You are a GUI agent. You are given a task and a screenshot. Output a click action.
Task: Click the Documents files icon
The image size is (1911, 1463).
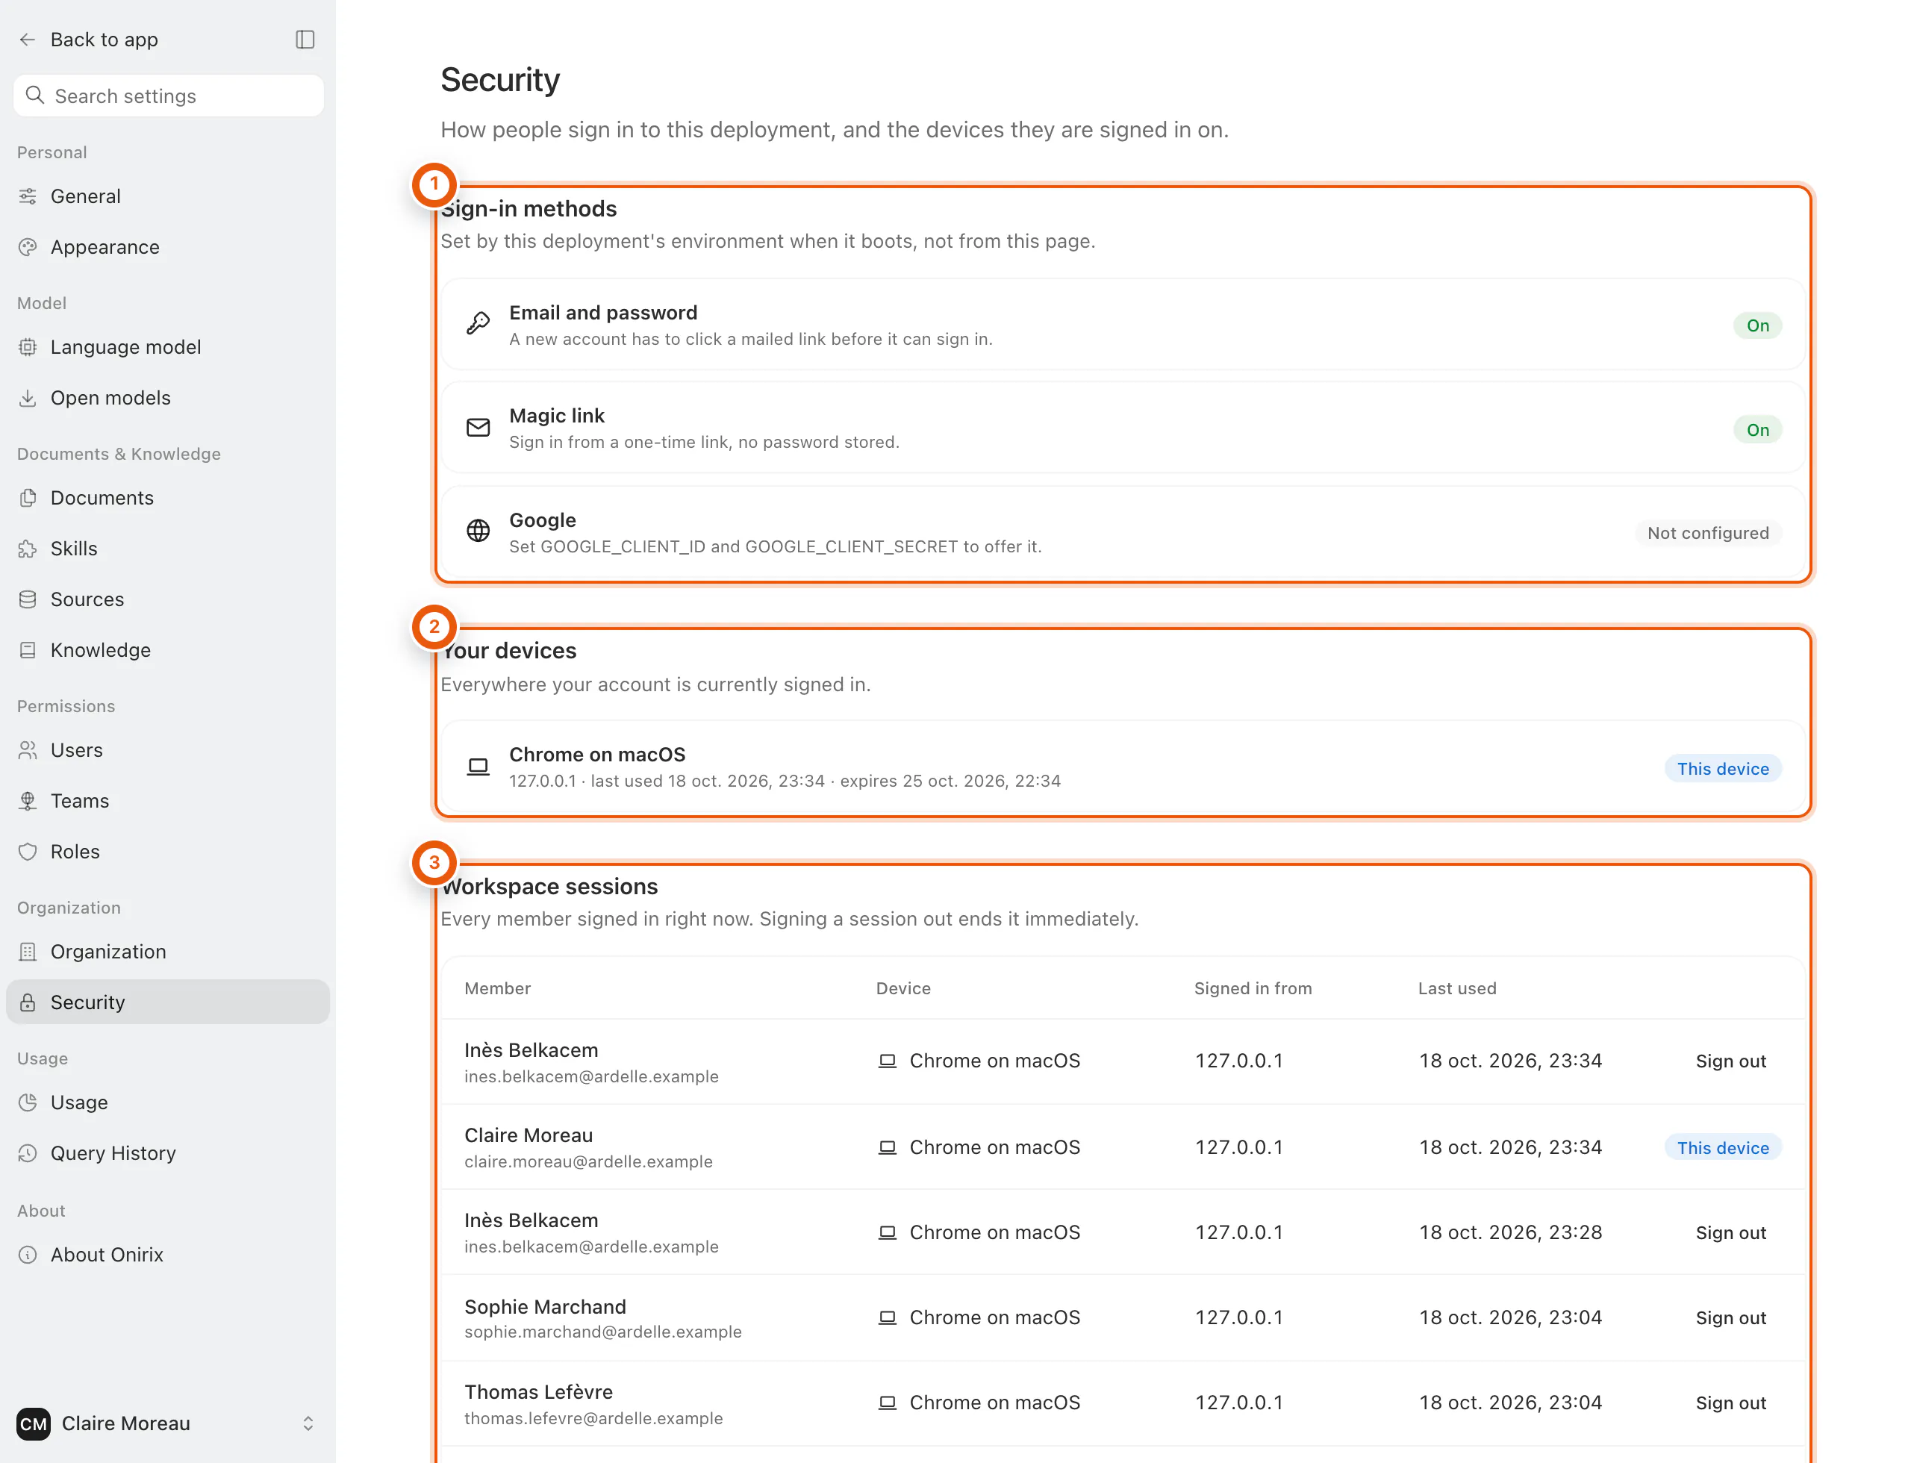tap(28, 497)
